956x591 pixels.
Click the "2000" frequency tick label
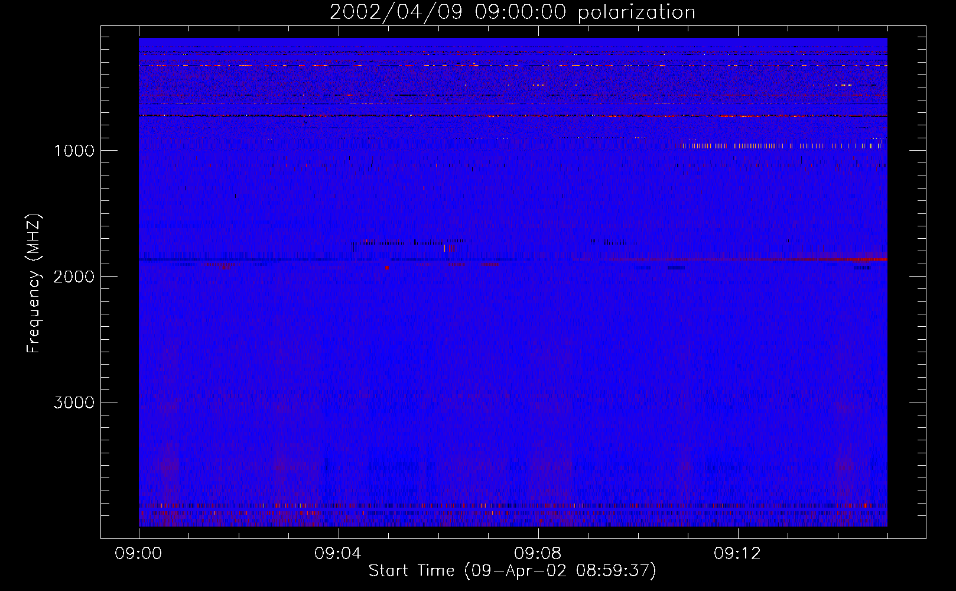pos(74,277)
